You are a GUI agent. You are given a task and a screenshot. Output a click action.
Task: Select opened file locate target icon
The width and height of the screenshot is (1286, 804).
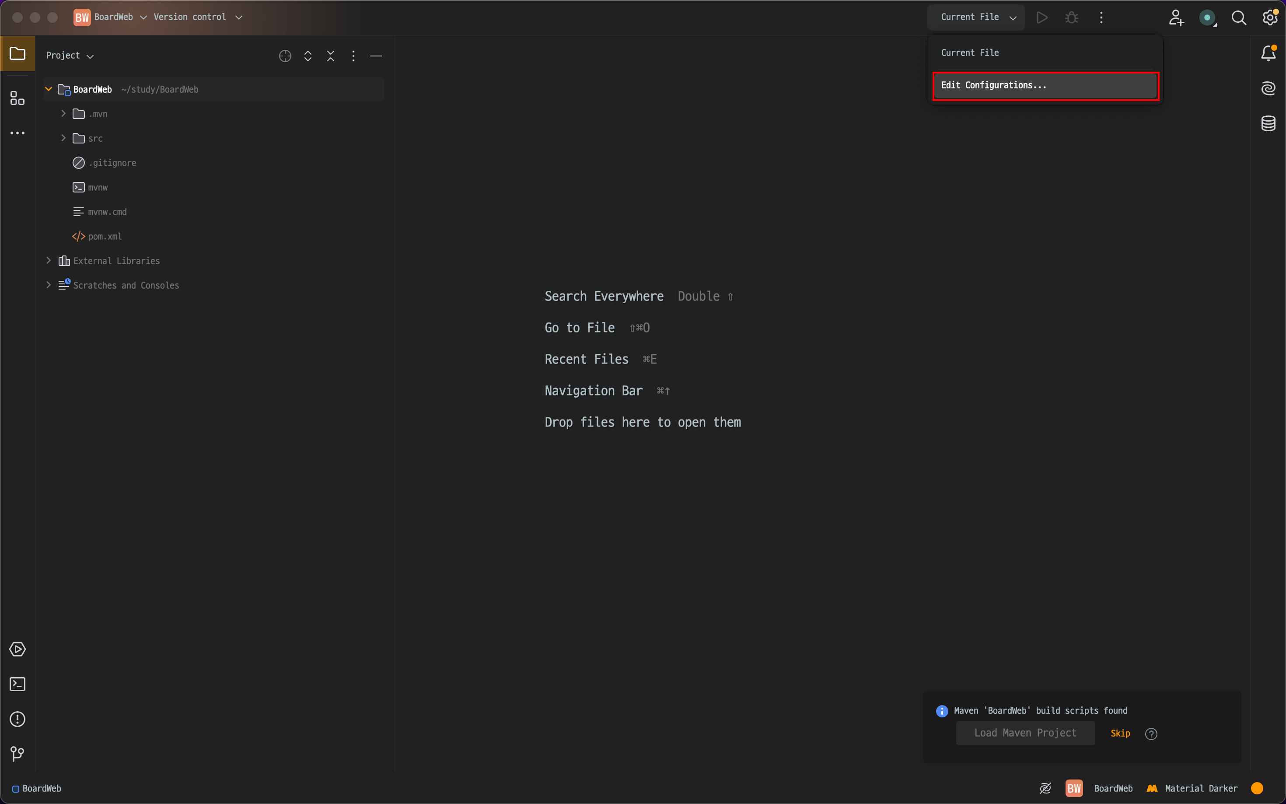pyautogui.click(x=285, y=56)
